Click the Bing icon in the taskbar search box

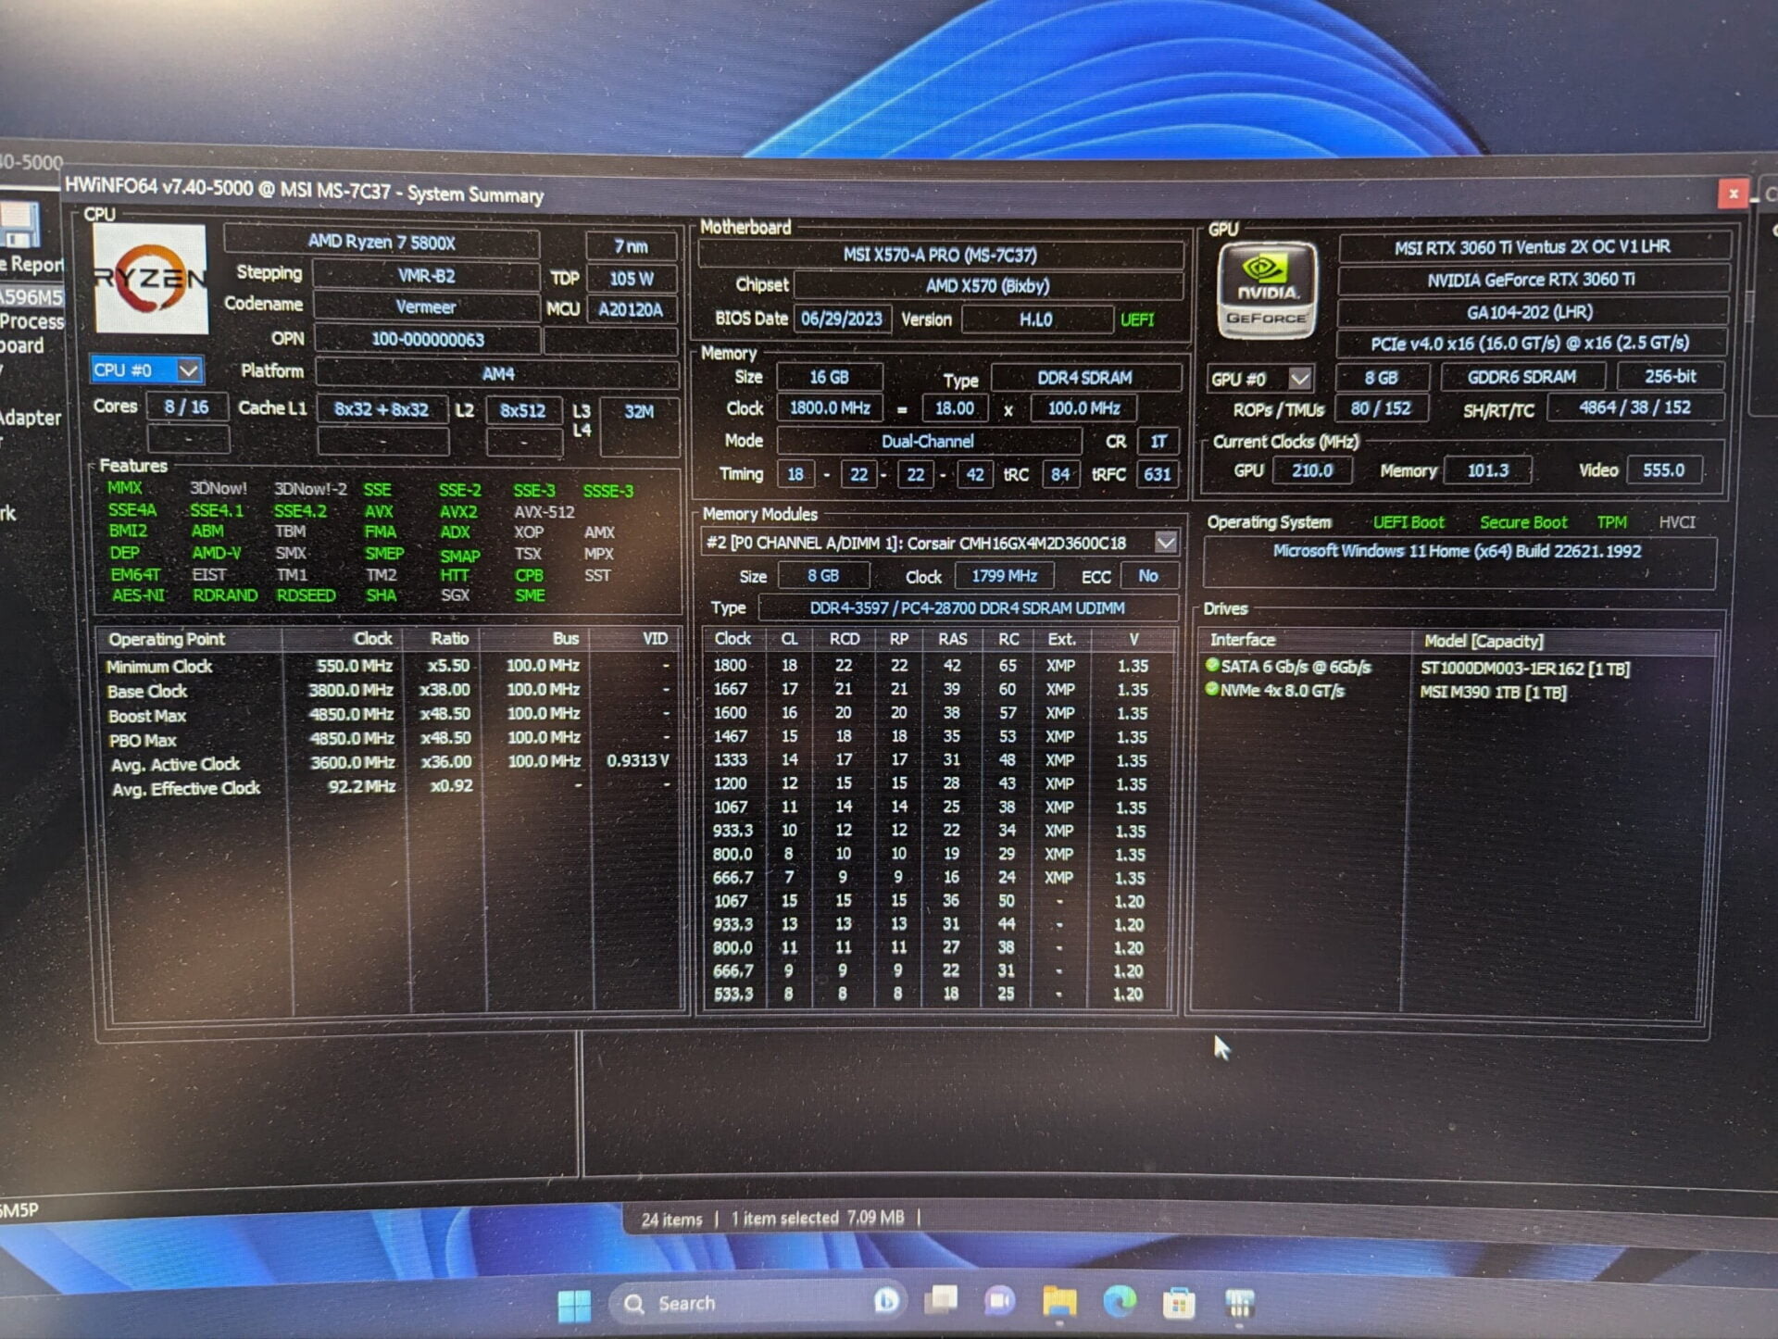pyautogui.click(x=885, y=1301)
